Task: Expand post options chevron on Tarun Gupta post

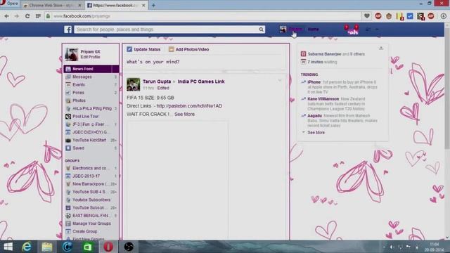Action: tap(280, 81)
